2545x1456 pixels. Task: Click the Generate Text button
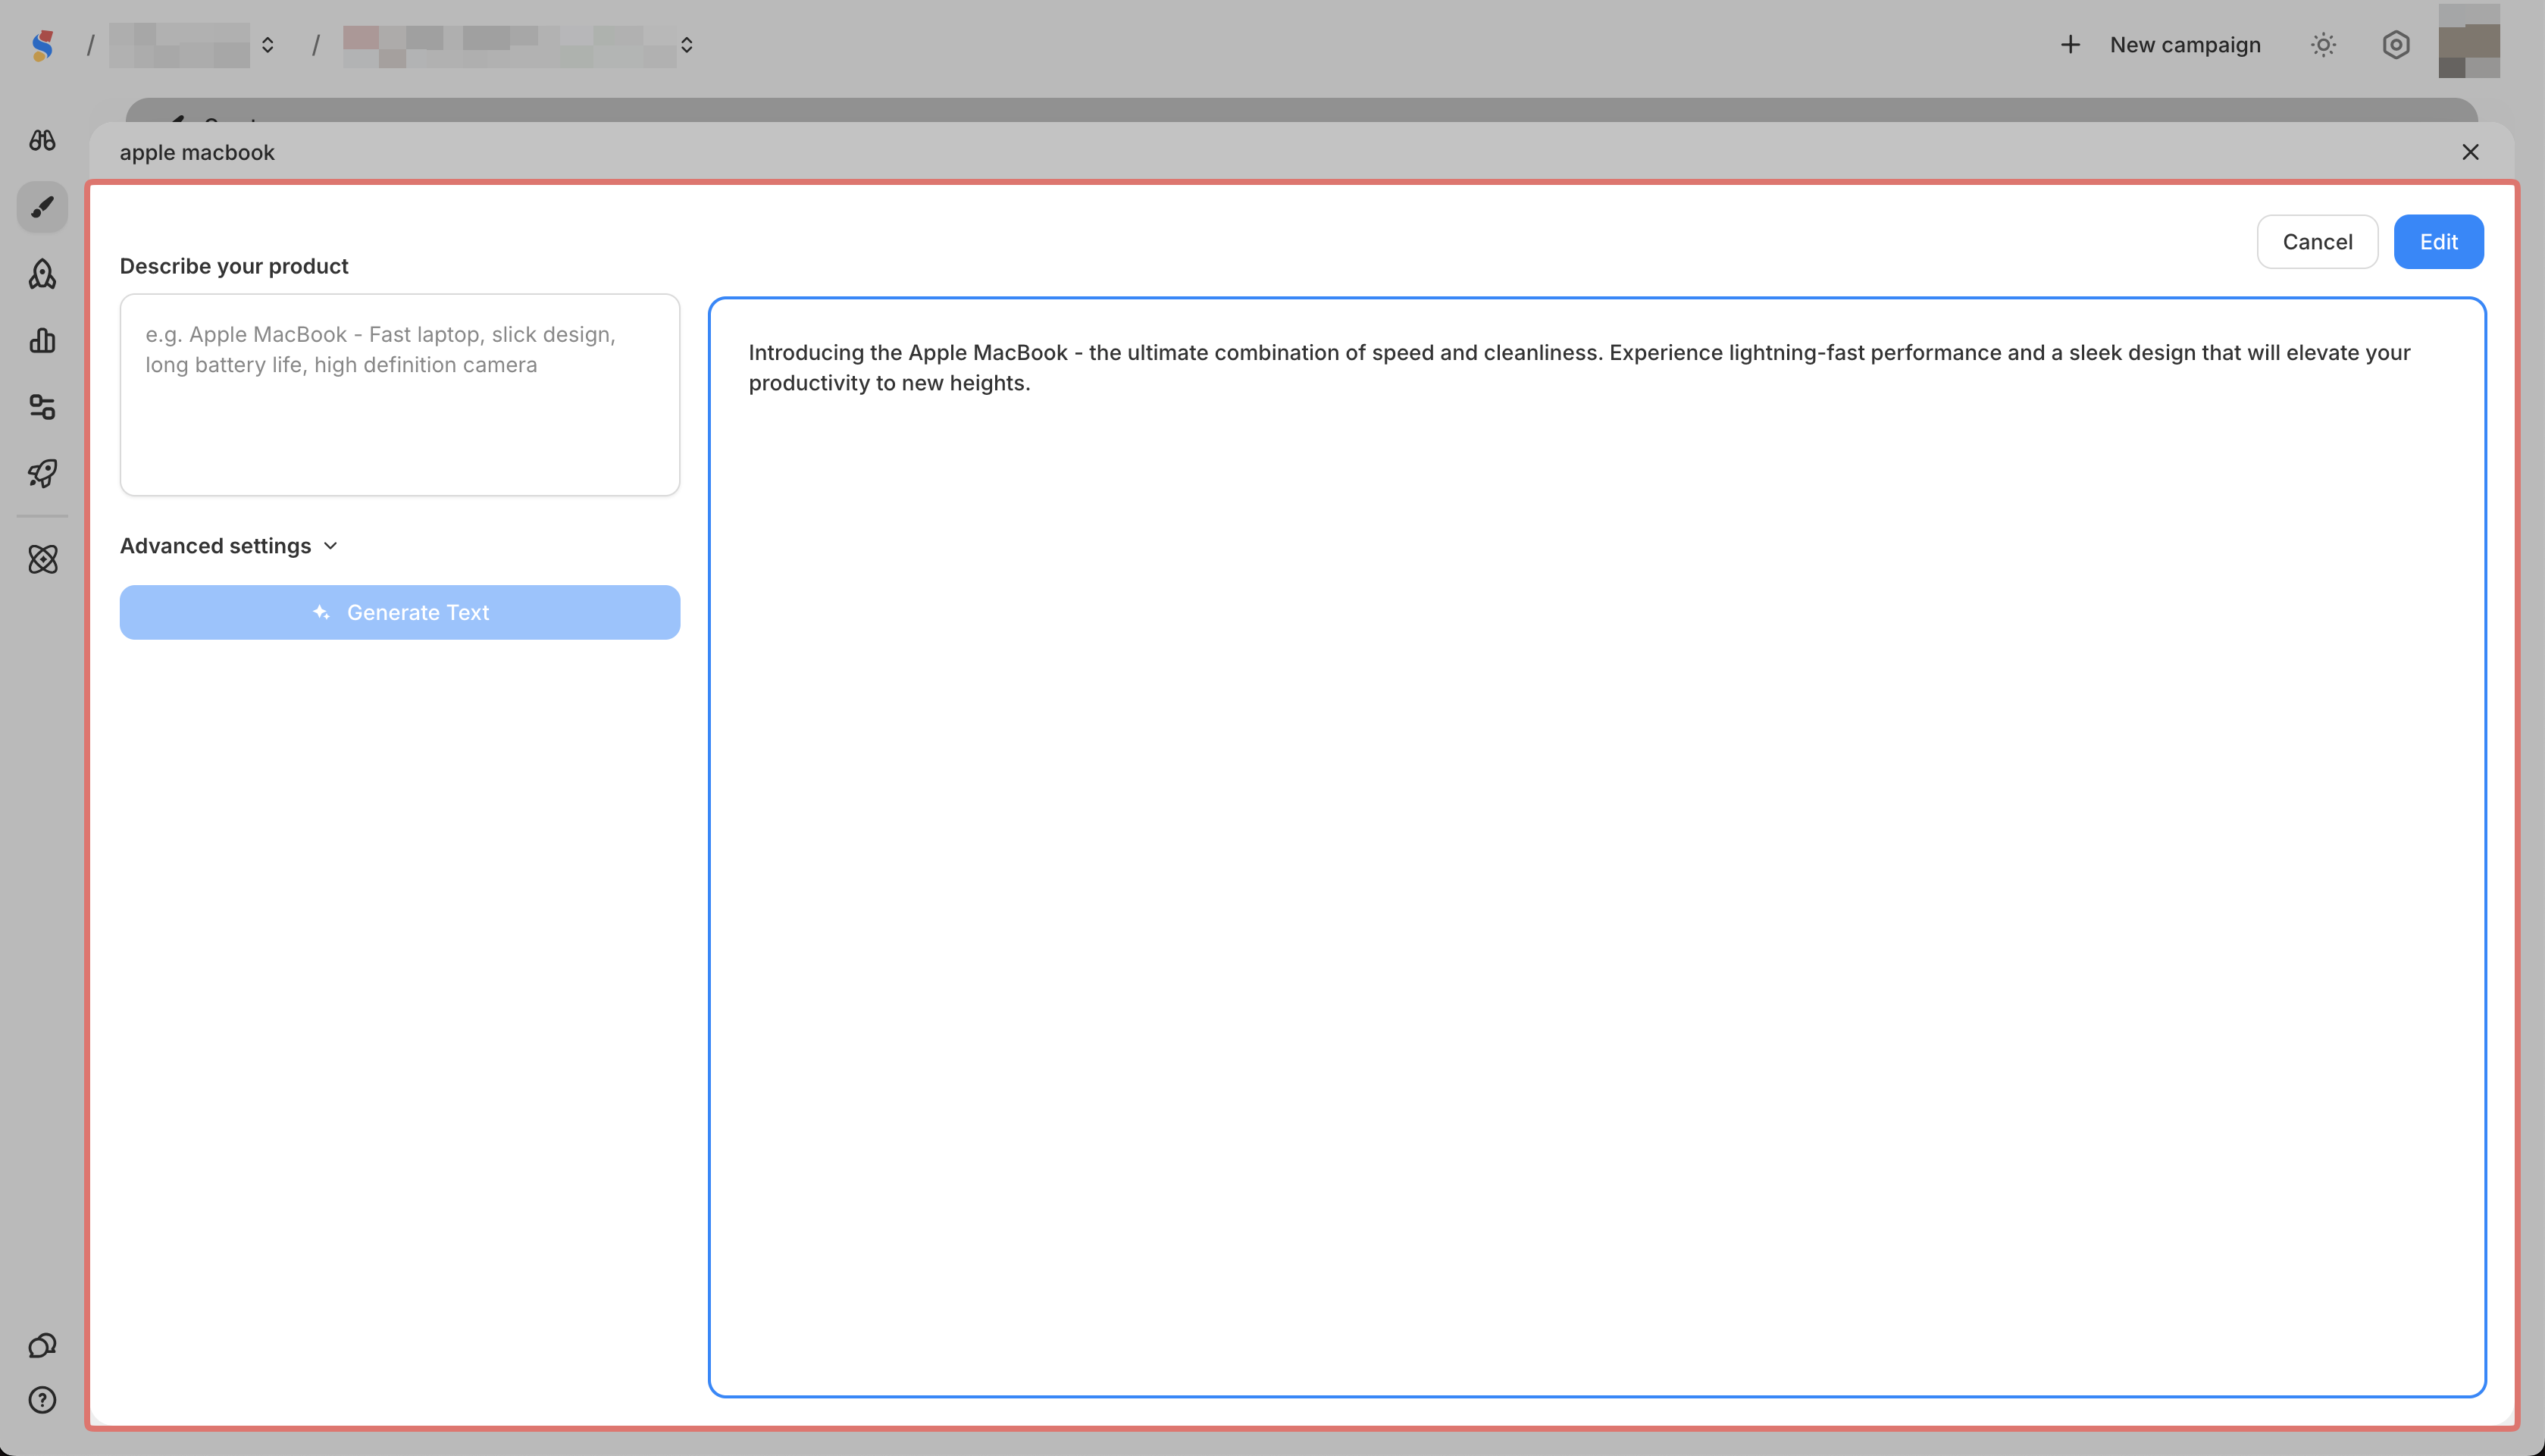click(x=400, y=612)
